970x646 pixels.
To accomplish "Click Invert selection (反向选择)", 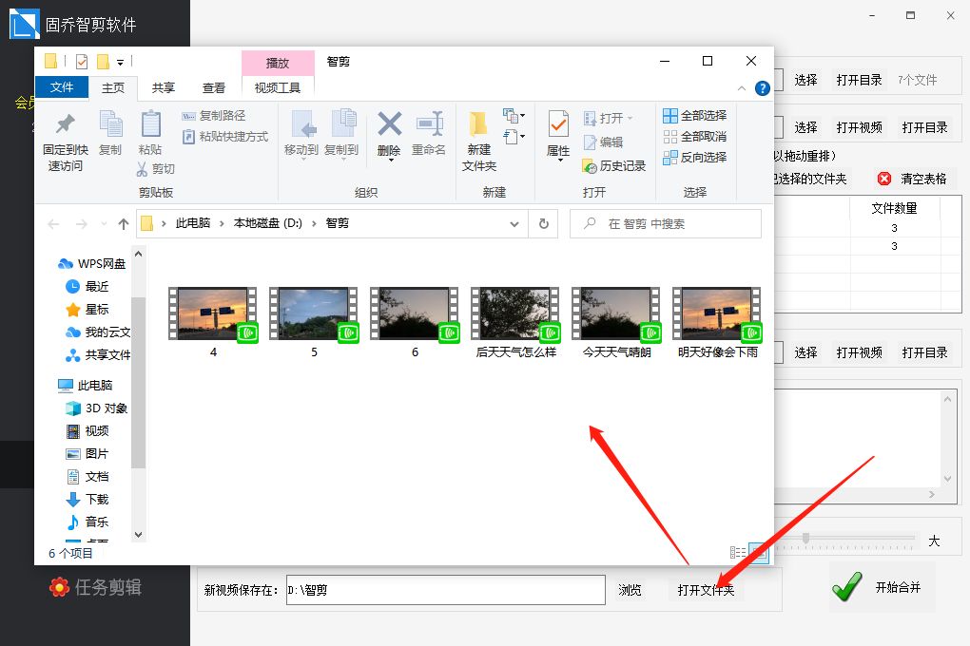I will pos(694,158).
